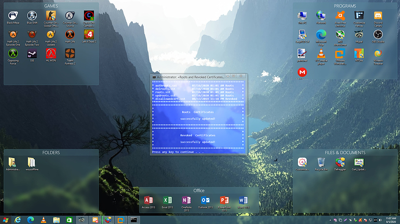Launch the OBS Studio shortcut

click(x=378, y=36)
